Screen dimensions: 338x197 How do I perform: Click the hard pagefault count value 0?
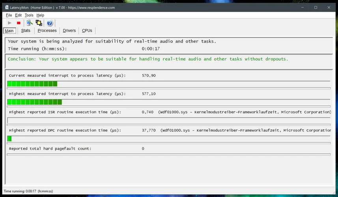pyautogui.click(x=143, y=149)
